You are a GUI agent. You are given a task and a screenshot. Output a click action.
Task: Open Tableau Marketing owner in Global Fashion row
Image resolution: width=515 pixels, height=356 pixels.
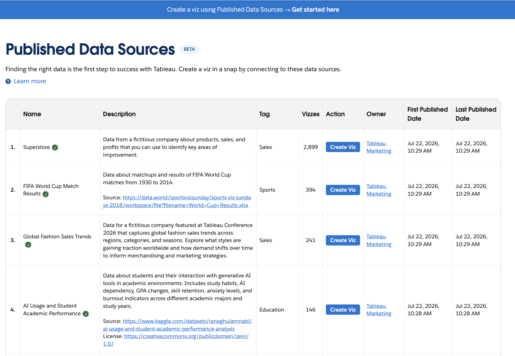point(379,240)
